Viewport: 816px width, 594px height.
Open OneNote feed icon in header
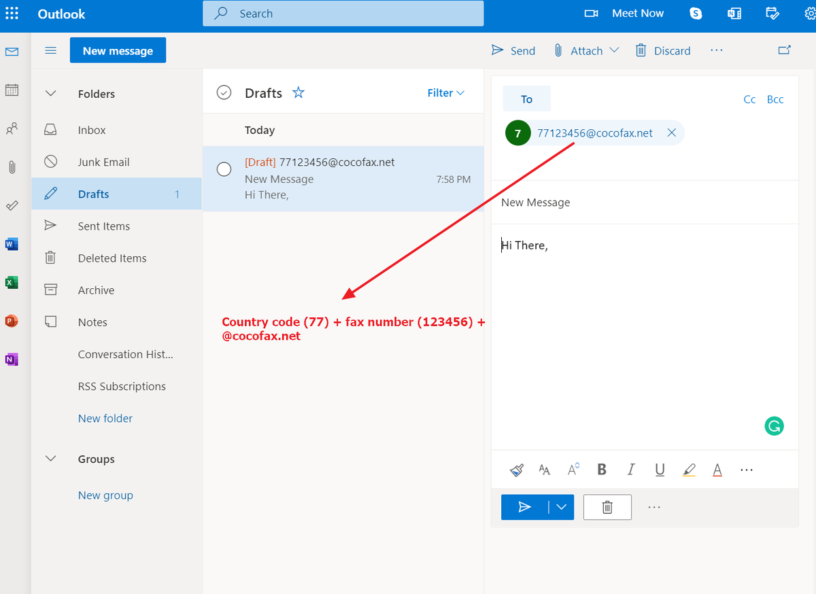coord(734,13)
